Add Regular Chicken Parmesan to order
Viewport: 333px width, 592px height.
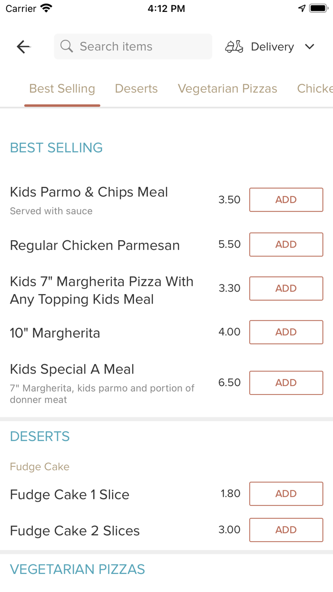point(286,244)
